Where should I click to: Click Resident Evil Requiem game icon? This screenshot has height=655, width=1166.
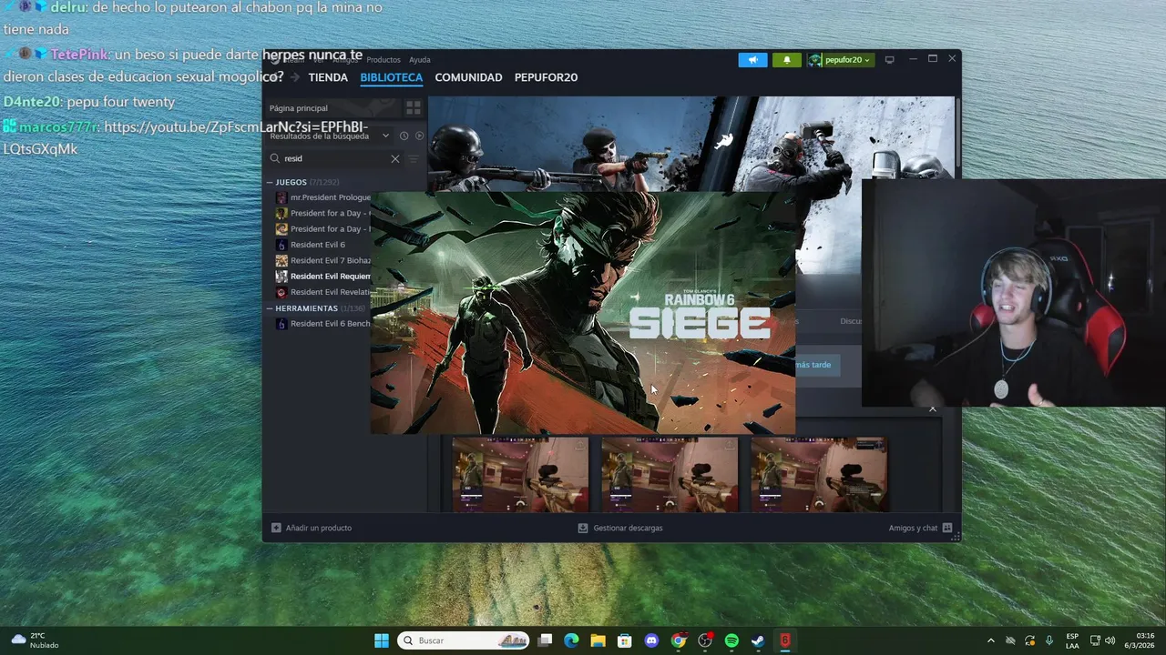tap(281, 277)
